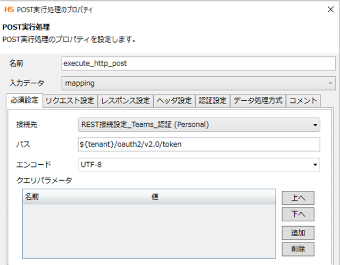The width and height of the screenshot is (340, 265).
Task: Click the 追加 button to add parameter
Action: point(298,233)
